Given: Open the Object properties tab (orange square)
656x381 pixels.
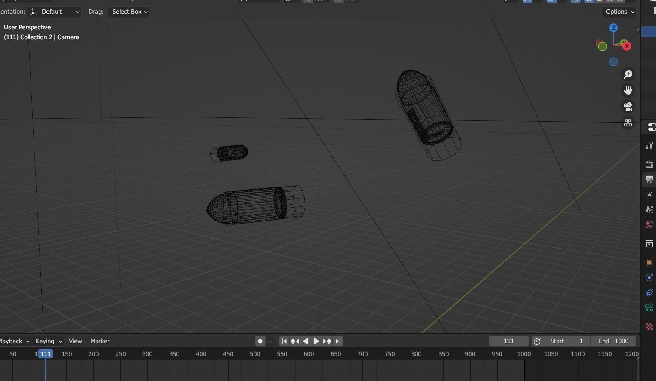Looking at the screenshot, I should [x=649, y=262].
